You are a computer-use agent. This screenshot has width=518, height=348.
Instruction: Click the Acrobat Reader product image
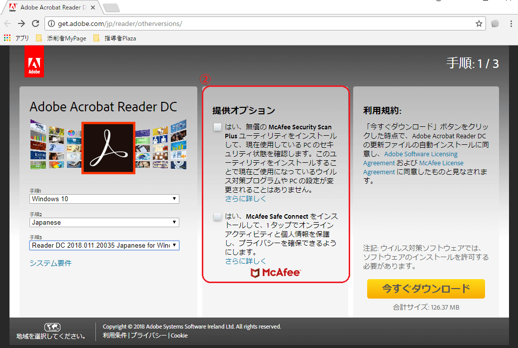click(x=108, y=148)
